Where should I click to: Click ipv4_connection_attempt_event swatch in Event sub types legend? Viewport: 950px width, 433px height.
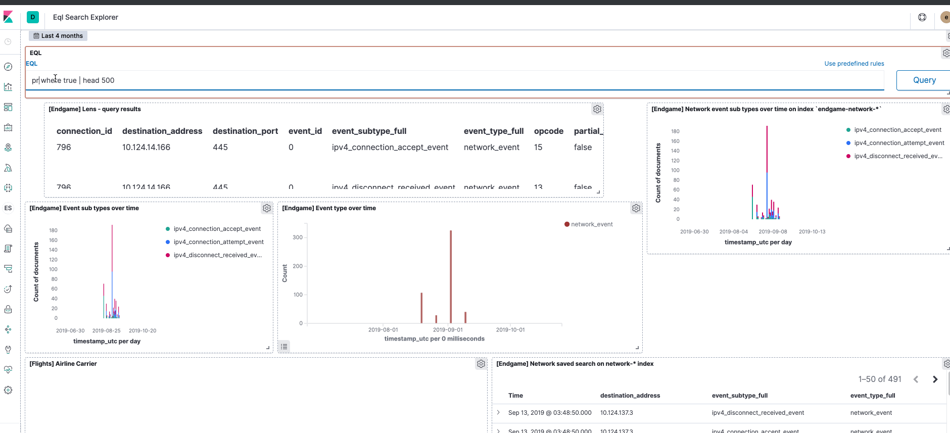(x=168, y=242)
